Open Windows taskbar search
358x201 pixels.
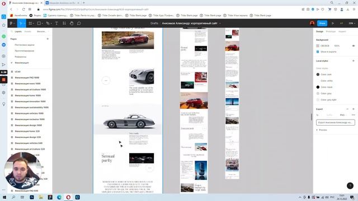13,197
